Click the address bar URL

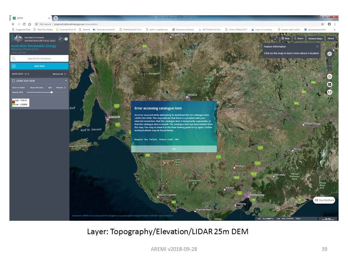(76, 24)
